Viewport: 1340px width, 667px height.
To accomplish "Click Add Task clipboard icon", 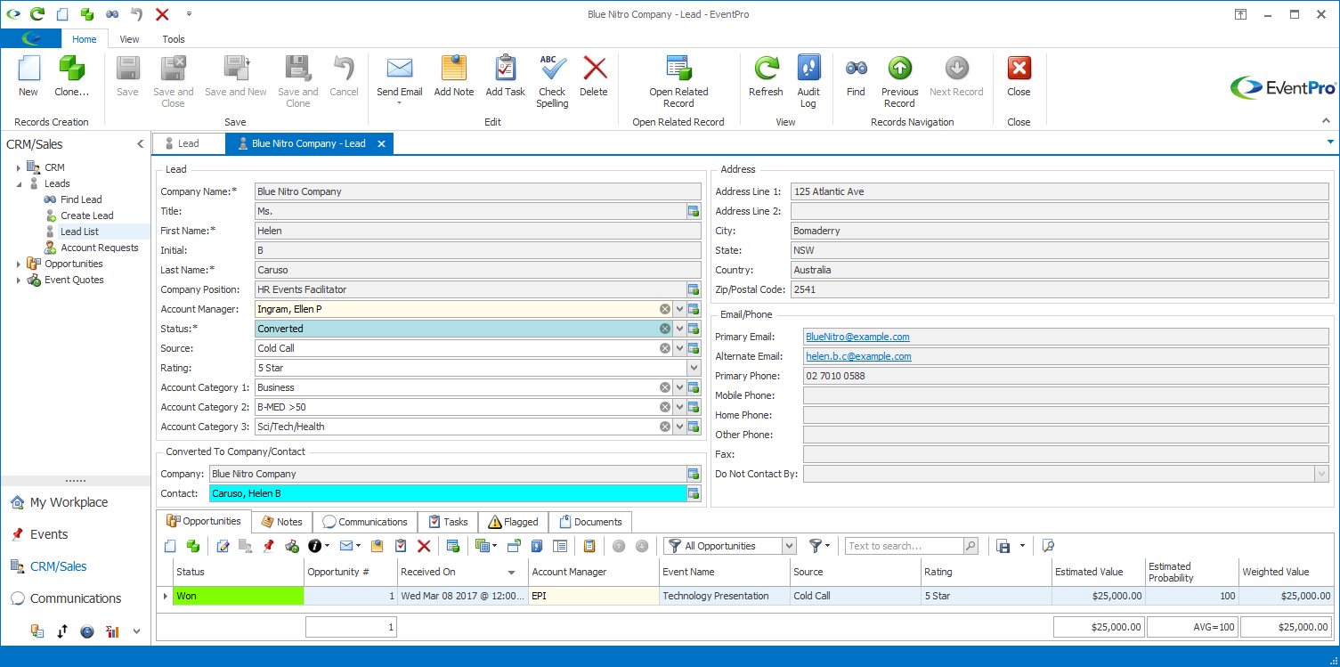I will click(x=505, y=69).
